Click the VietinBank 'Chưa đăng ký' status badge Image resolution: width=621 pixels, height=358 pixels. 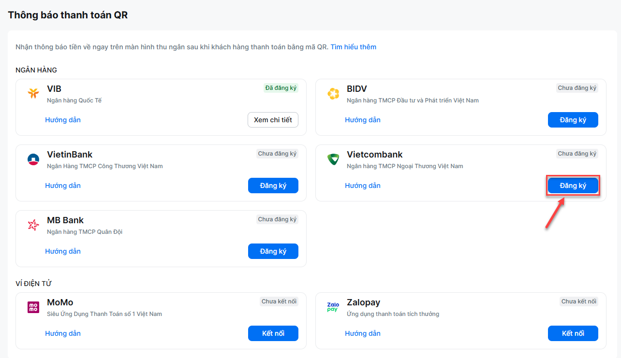(278, 154)
